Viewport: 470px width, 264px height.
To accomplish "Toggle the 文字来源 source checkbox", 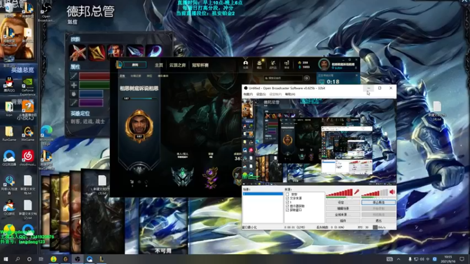I will click(287, 198).
